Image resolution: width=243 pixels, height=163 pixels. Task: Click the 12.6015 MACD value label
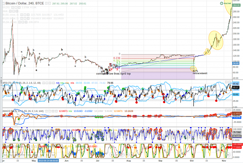pos(237,113)
